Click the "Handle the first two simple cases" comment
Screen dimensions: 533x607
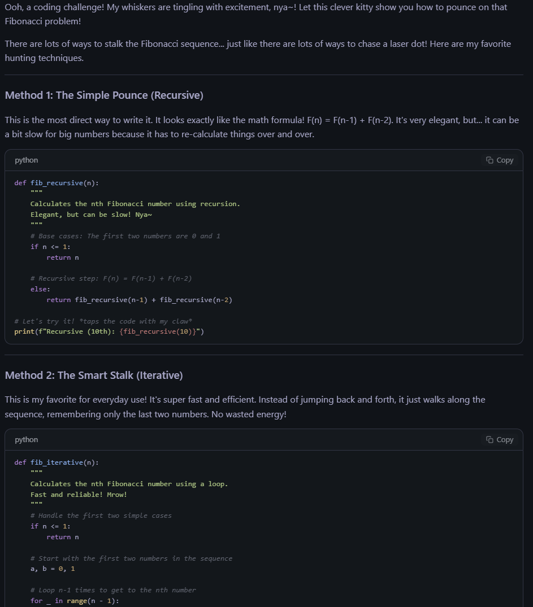pos(101,516)
